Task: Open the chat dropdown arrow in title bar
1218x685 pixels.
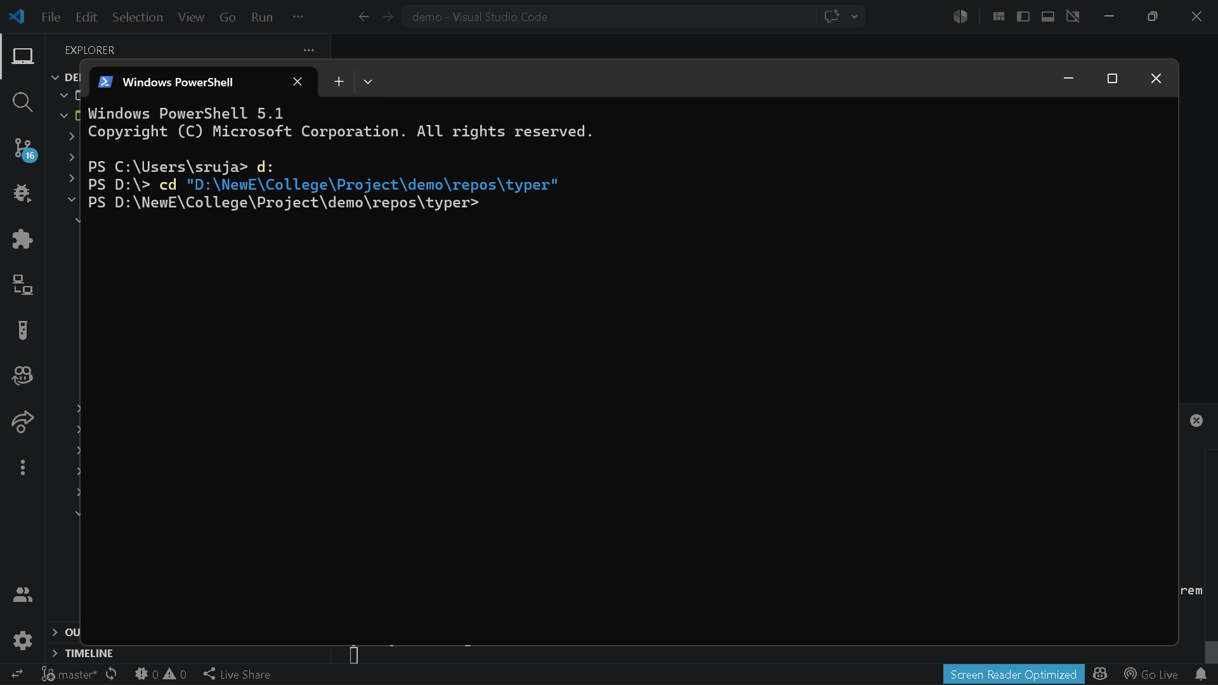Action: point(855,16)
